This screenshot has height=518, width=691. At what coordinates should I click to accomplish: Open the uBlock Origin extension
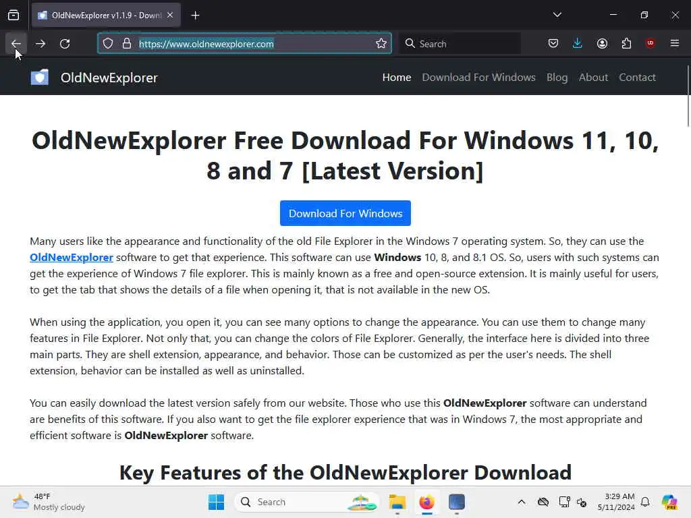(x=651, y=43)
